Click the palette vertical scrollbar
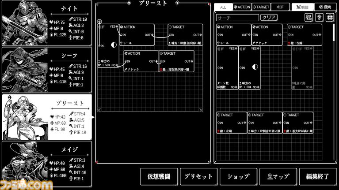Image resolution: width=339 pixels, height=190 pixels. click(334, 32)
